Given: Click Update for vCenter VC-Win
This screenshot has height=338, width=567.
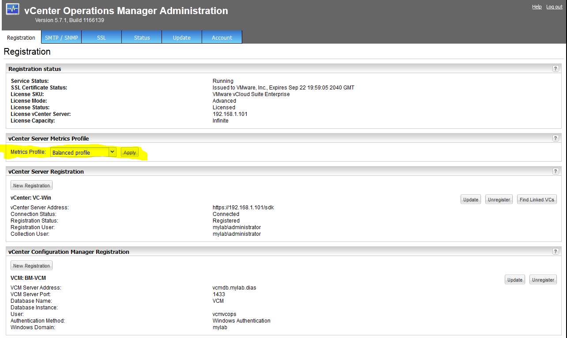Looking at the screenshot, I should [471, 200].
